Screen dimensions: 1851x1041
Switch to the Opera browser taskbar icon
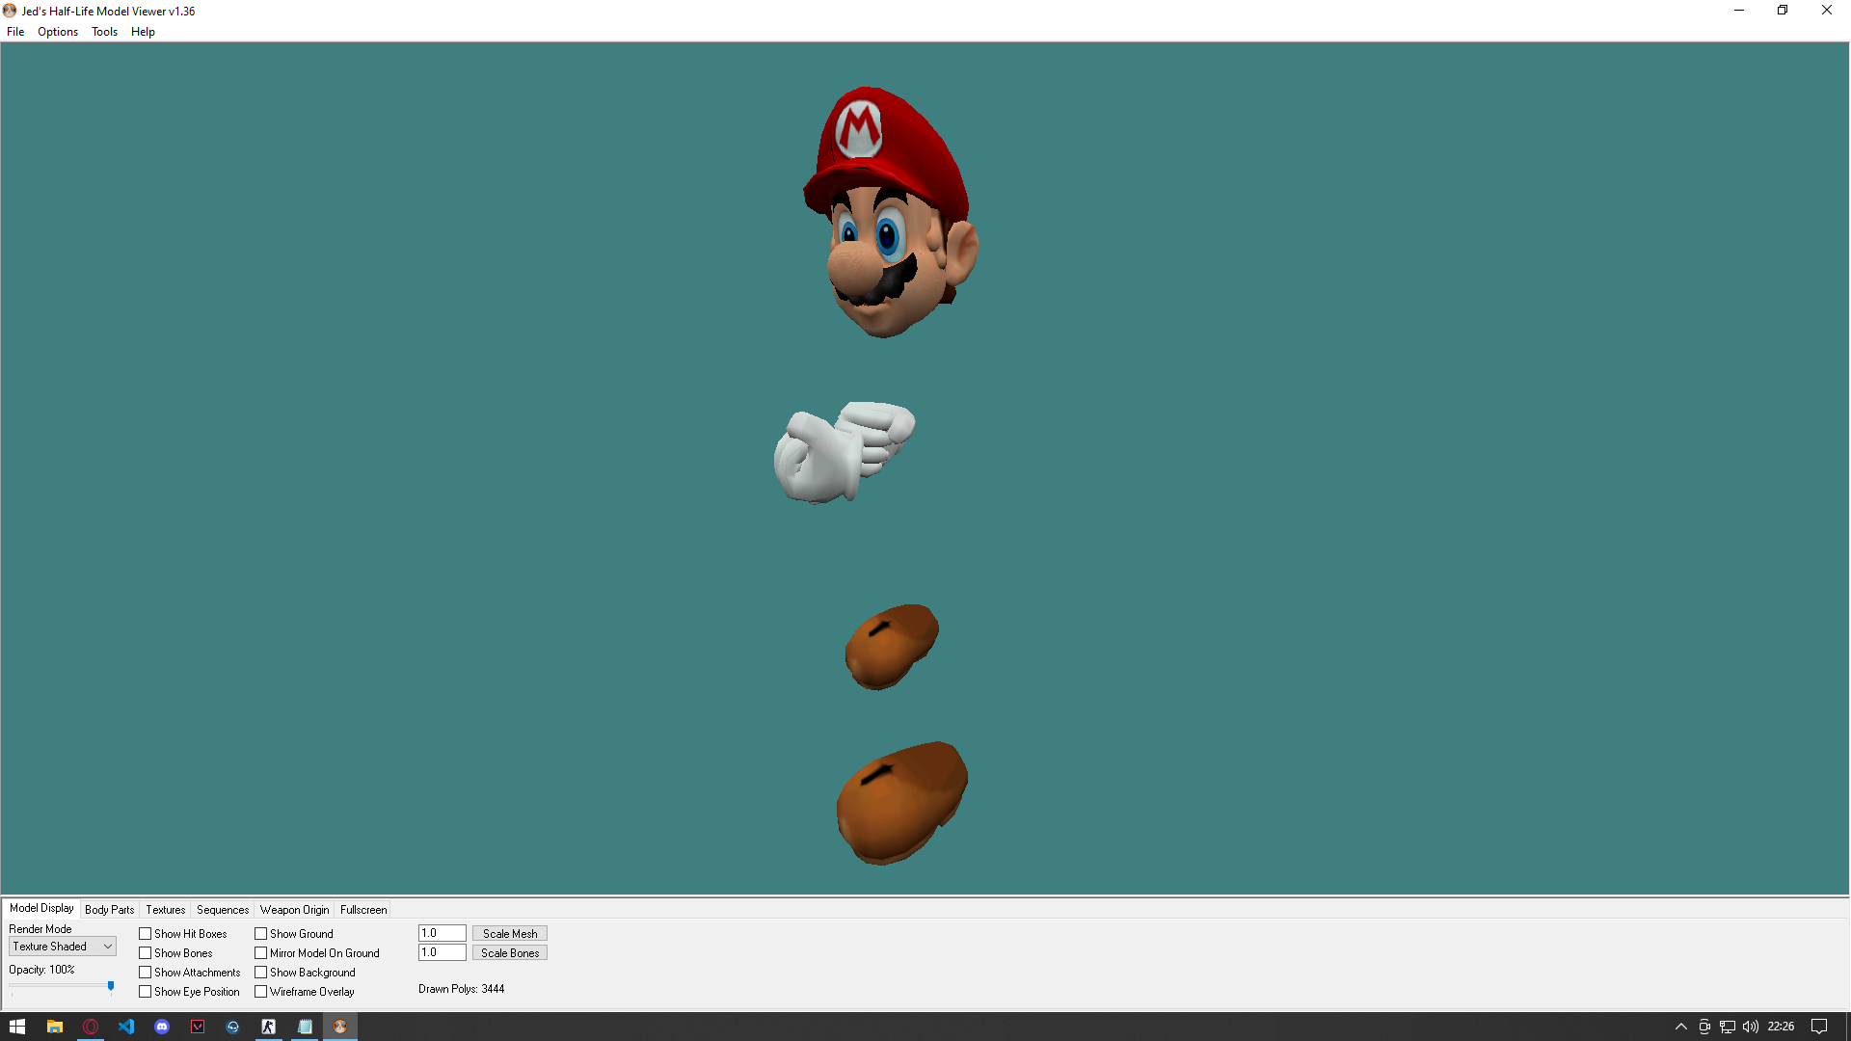click(x=91, y=1027)
